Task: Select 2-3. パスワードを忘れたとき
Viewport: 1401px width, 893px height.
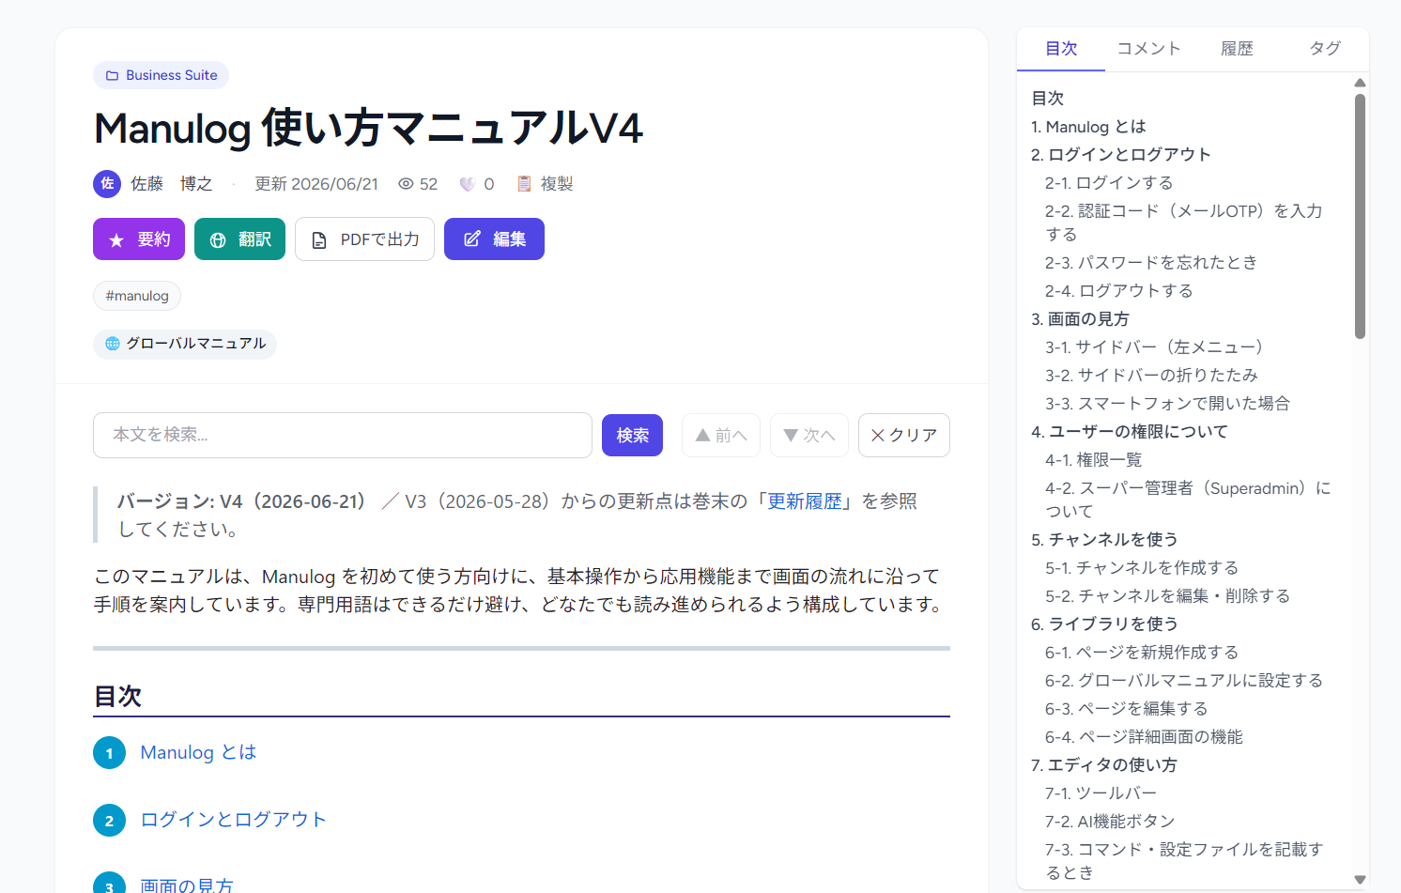Action: point(1150,263)
